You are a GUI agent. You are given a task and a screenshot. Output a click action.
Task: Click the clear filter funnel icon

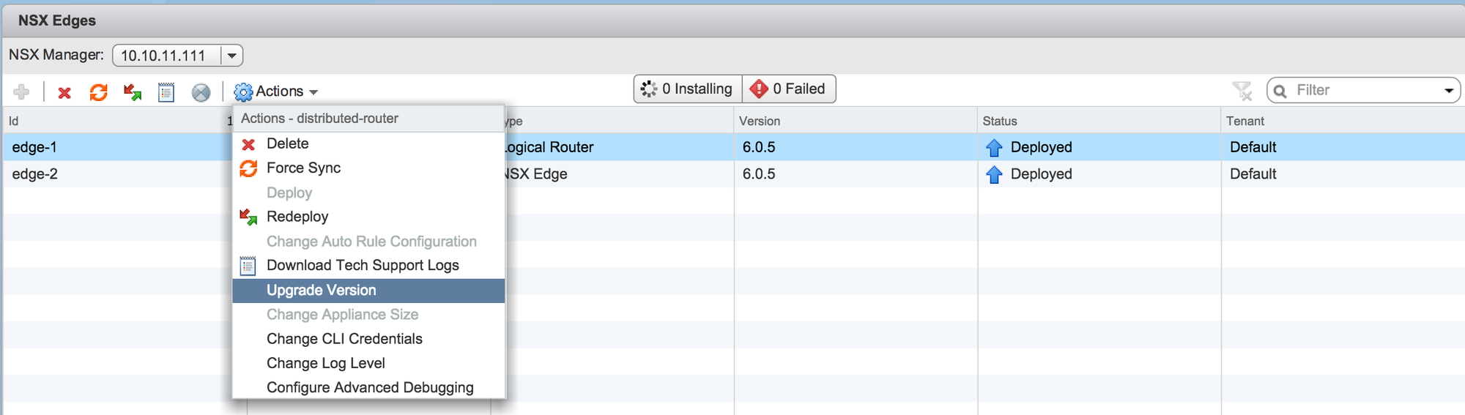[x=1242, y=91]
